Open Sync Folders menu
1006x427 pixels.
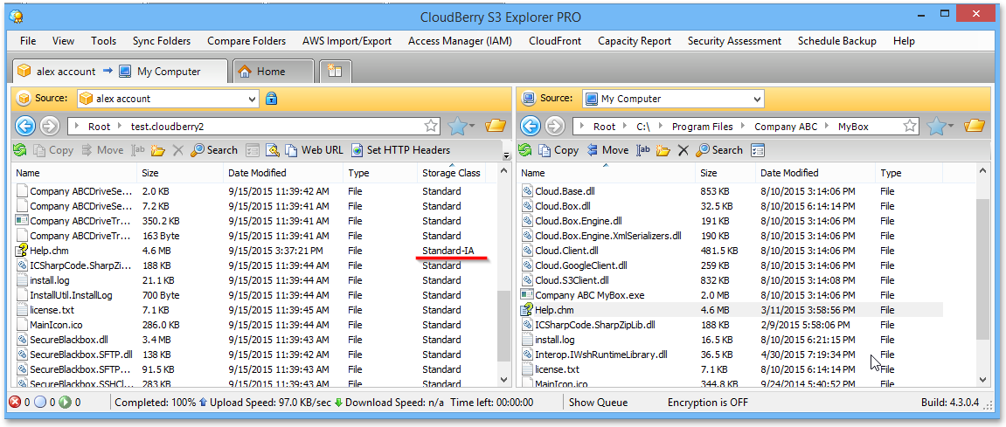point(162,41)
